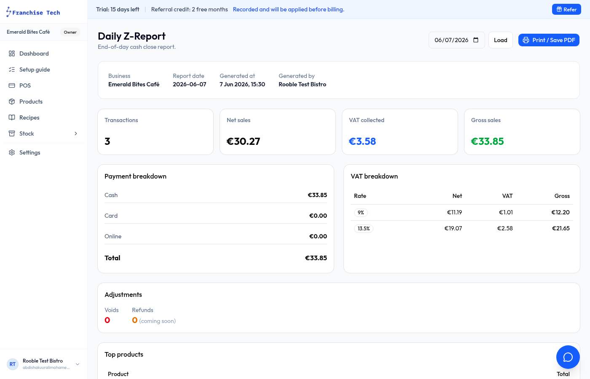The width and height of the screenshot is (590, 379).
Task: Click the 13.5% VAT rate badge
Action: [364, 229]
